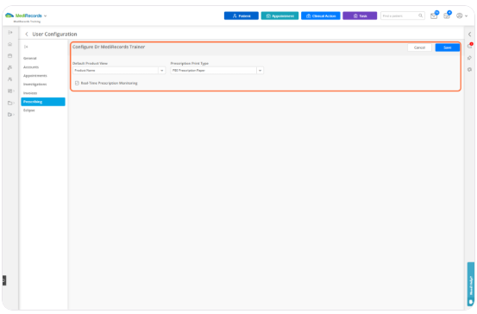This screenshot has height=314, width=477.
Task: Click the blue Patient button
Action: [242, 16]
